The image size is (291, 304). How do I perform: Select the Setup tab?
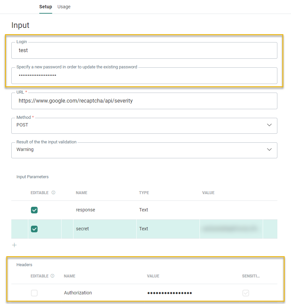(x=46, y=7)
